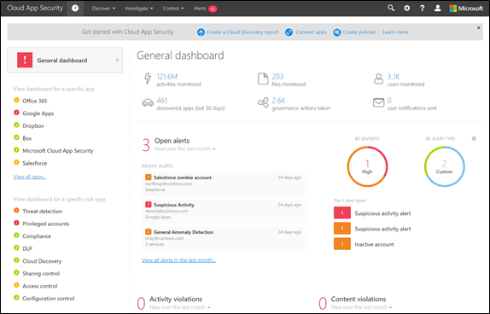Open the Dropbox app dashboard

point(33,125)
